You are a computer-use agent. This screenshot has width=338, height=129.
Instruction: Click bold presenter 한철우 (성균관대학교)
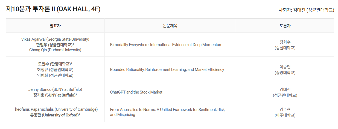[55, 45]
